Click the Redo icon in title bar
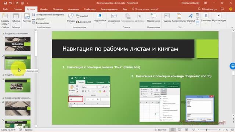 coord(17,3)
